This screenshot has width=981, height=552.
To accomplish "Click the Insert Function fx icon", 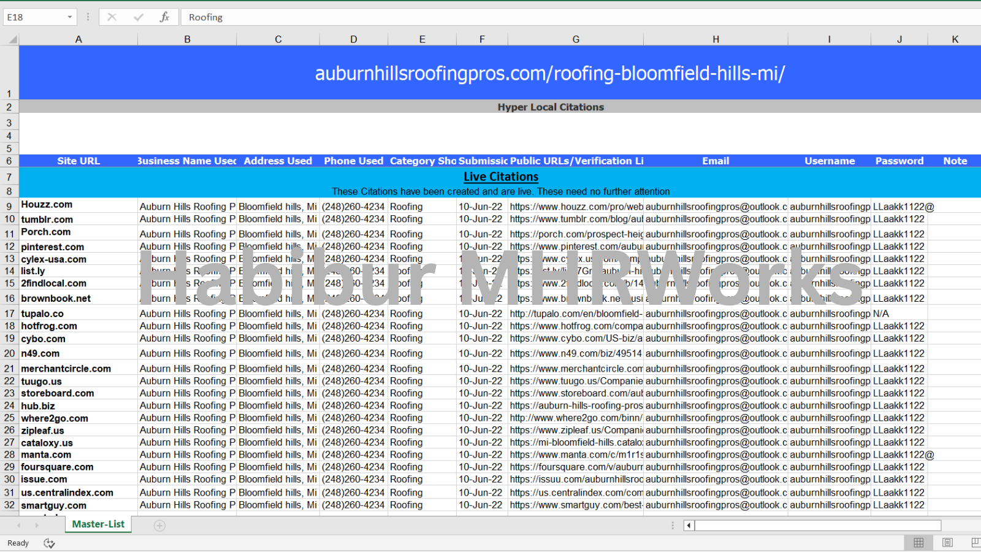I will point(164,17).
